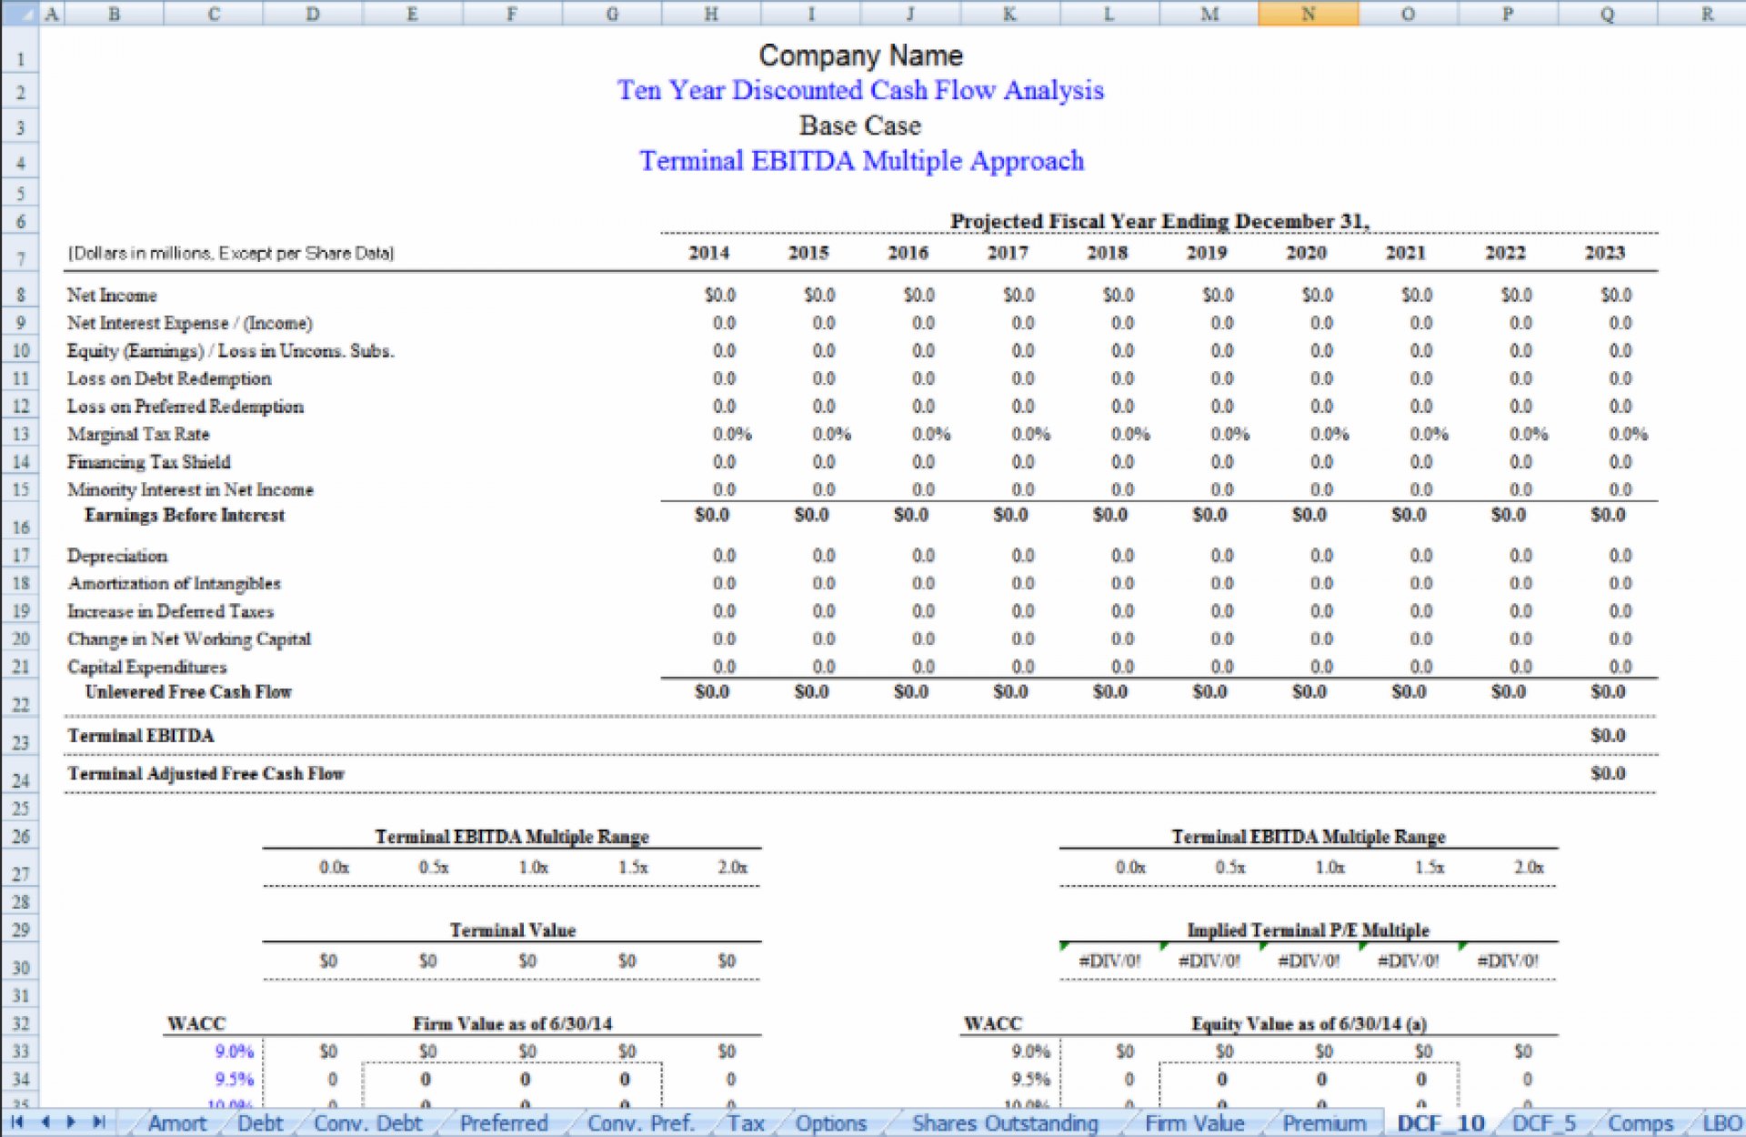Image resolution: width=1746 pixels, height=1137 pixels.
Task: Select column Q header
Action: (x=1607, y=13)
